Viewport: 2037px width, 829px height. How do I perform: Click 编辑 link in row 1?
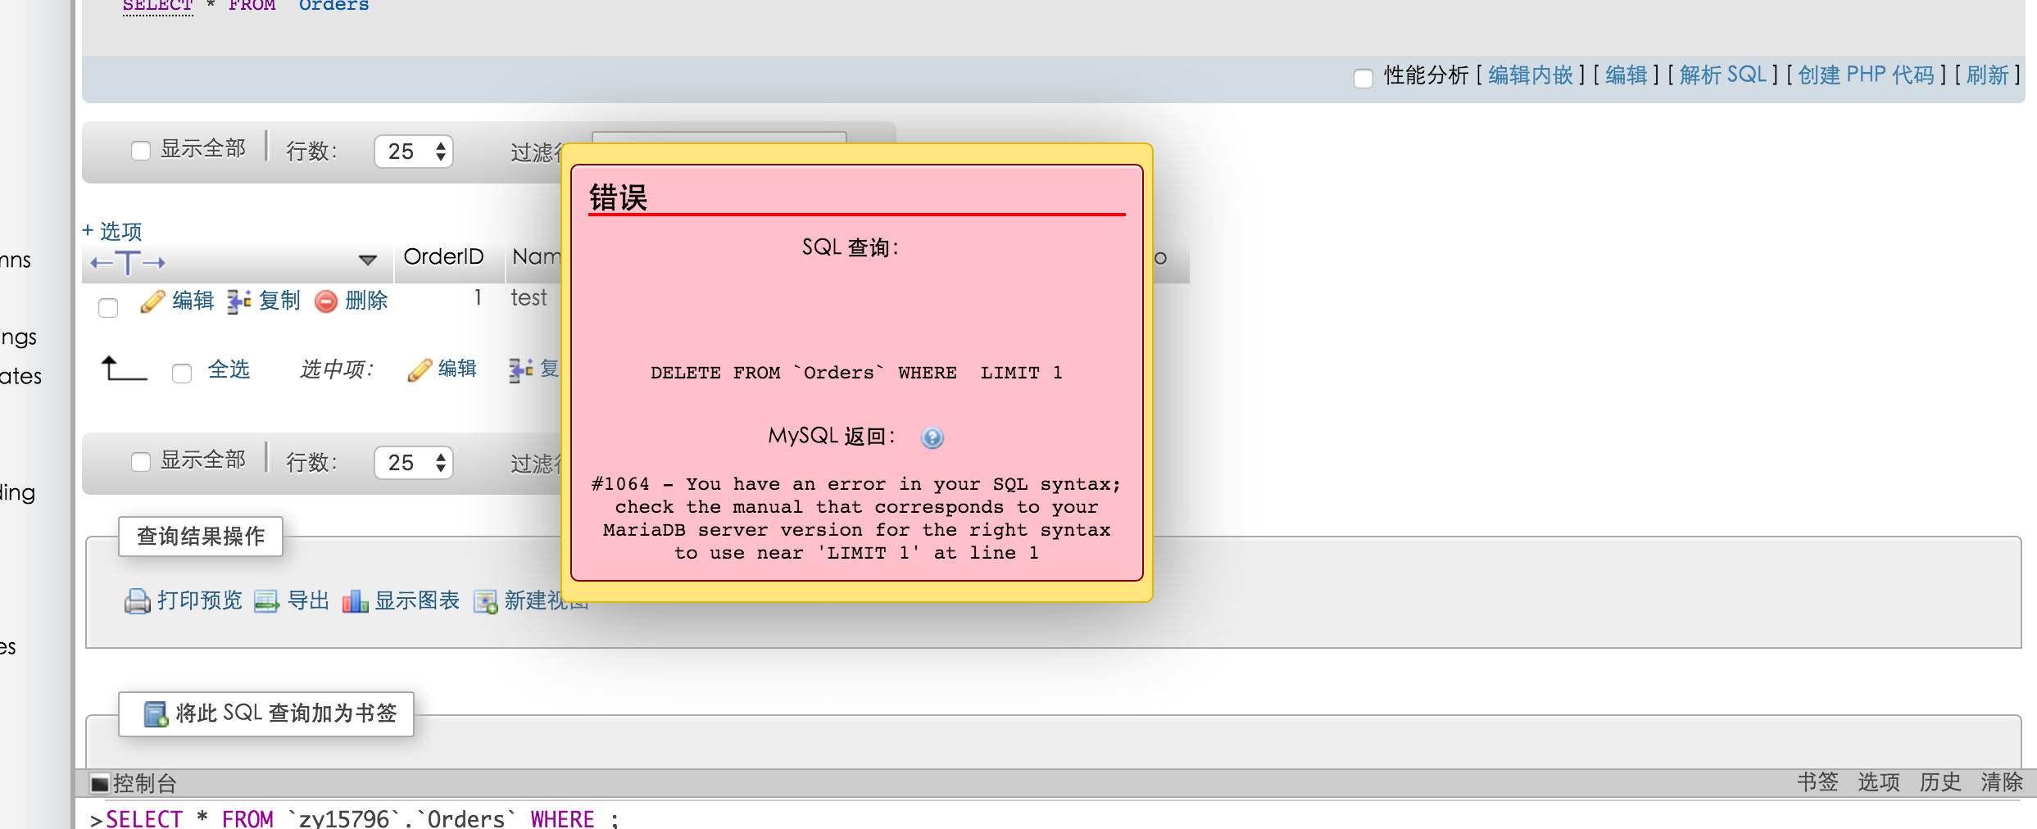[193, 301]
